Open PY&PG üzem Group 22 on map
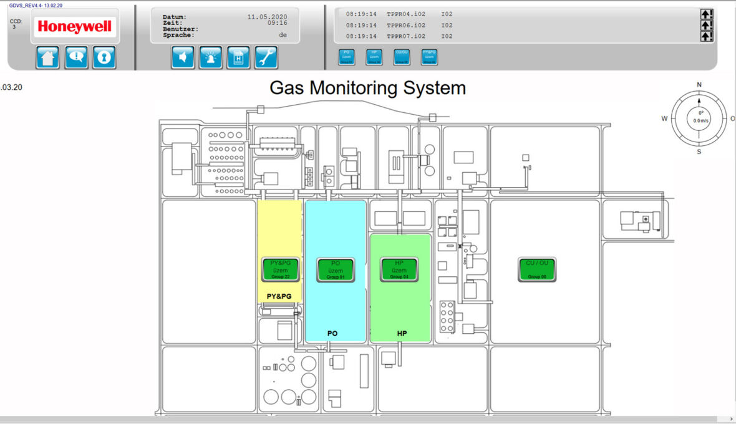 click(281, 269)
